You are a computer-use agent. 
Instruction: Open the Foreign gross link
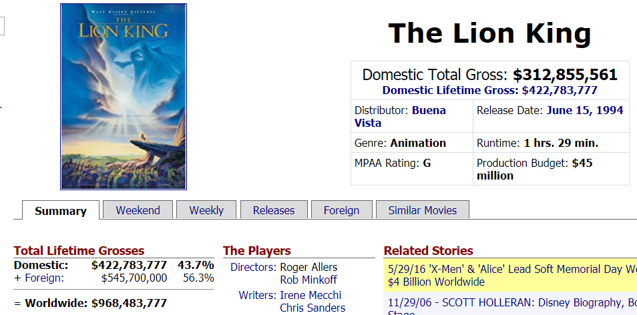44,278
